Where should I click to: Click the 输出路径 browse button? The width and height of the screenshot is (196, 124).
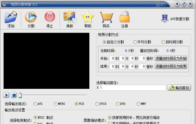179,88
